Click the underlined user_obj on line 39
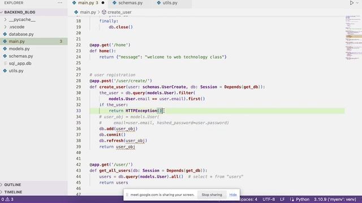This screenshot has height=203, width=362. [x=126, y=147]
